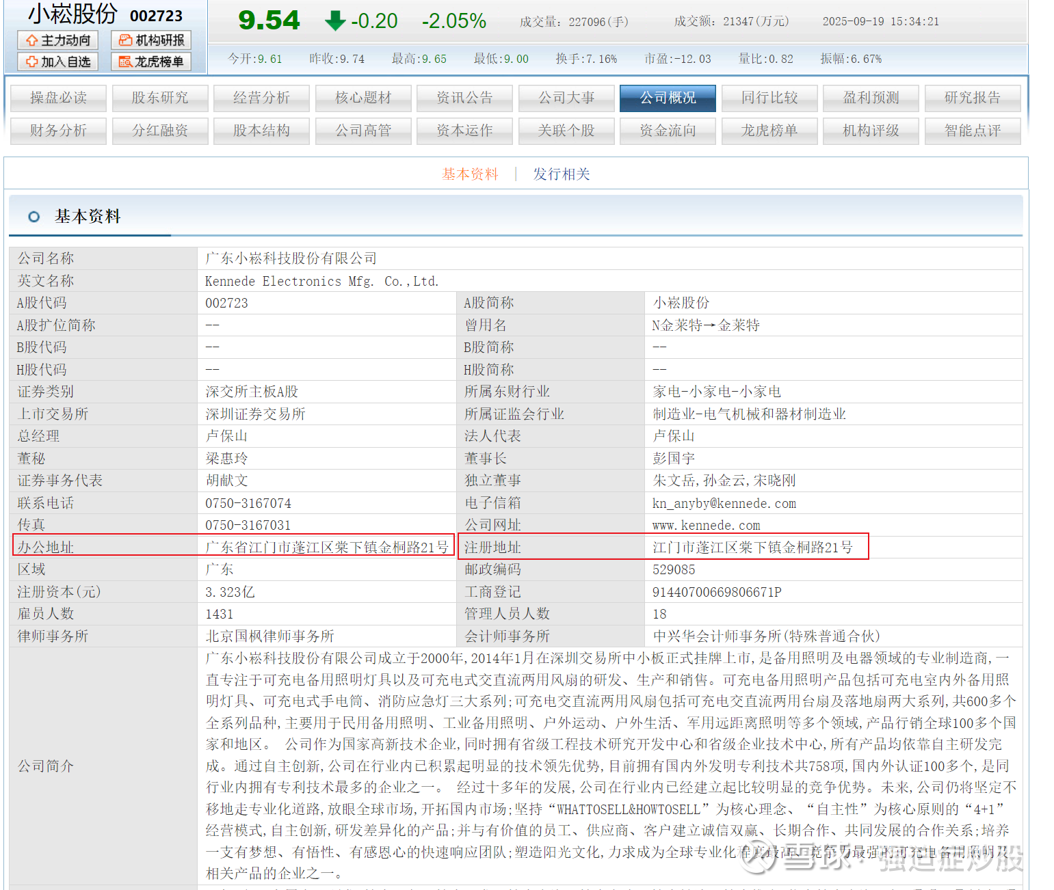Click business registration number 91440700669806671P

click(x=717, y=592)
